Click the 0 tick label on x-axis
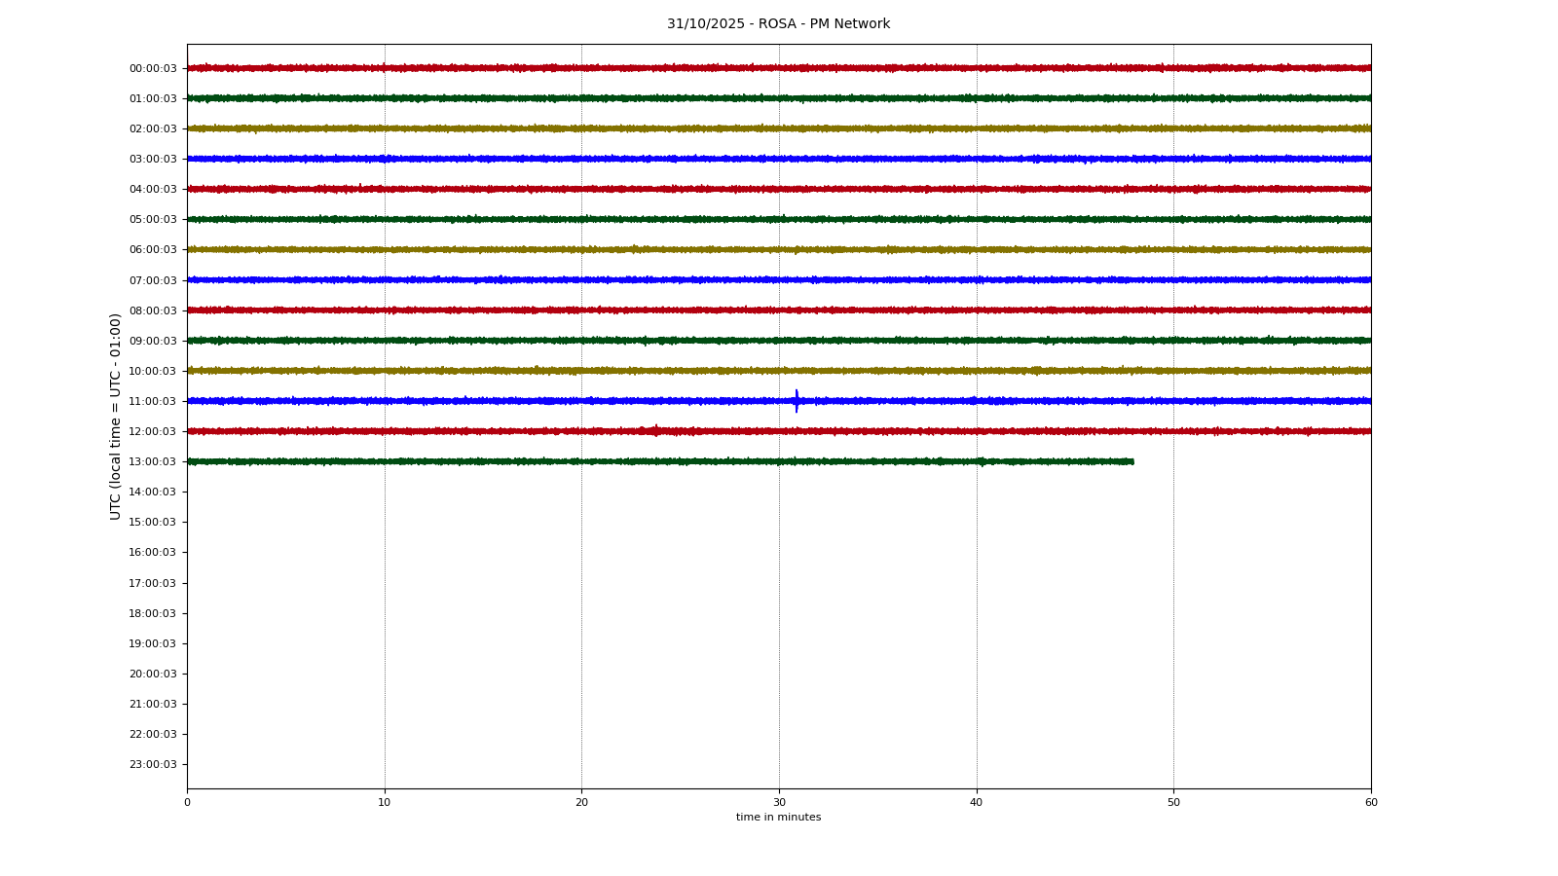This screenshot has width=1558, height=876. (x=187, y=803)
